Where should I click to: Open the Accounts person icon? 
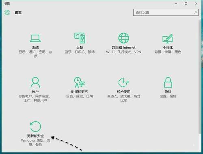(x=35, y=82)
